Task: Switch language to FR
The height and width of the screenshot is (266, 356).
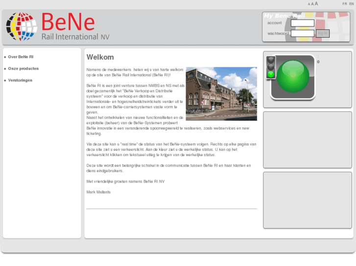Action: [345, 4]
